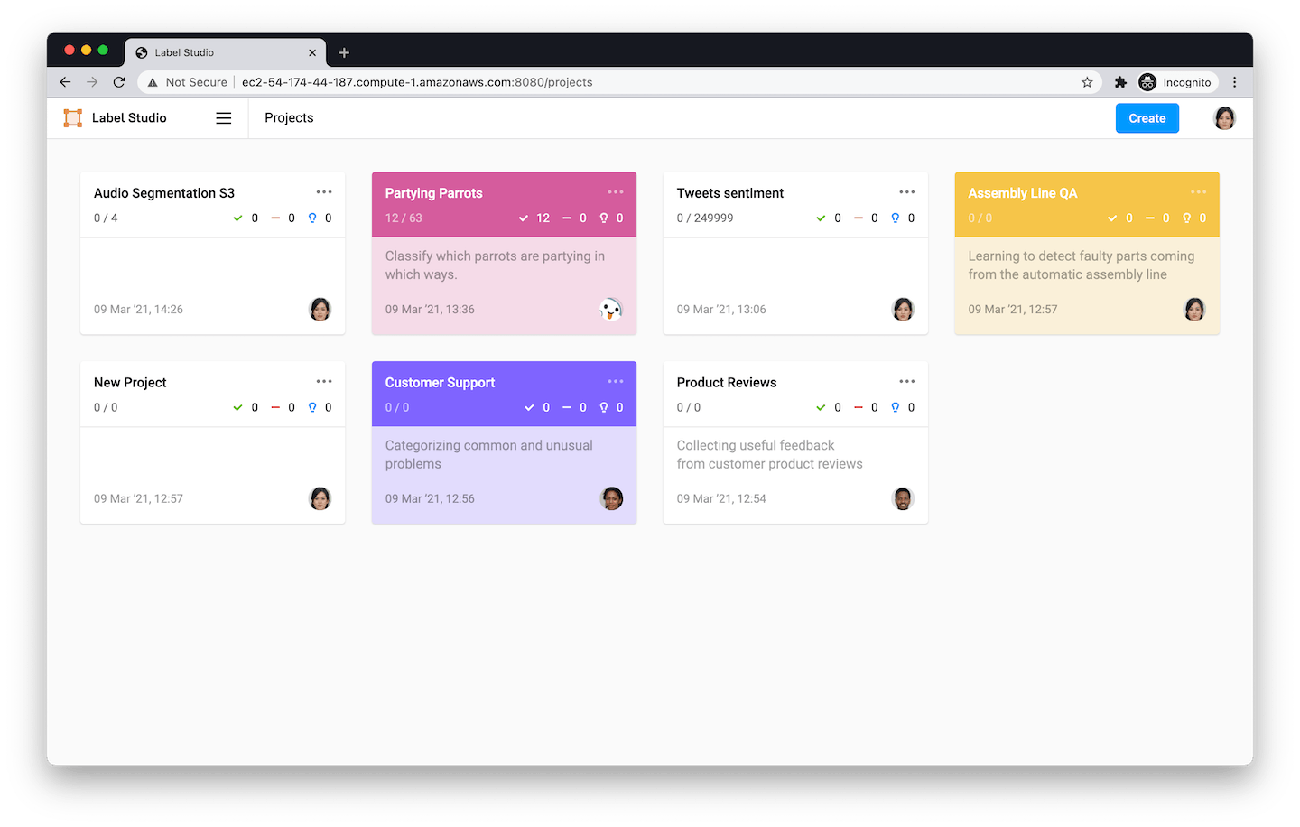Open the browser extensions puzzle icon
1300x827 pixels.
click(1120, 82)
